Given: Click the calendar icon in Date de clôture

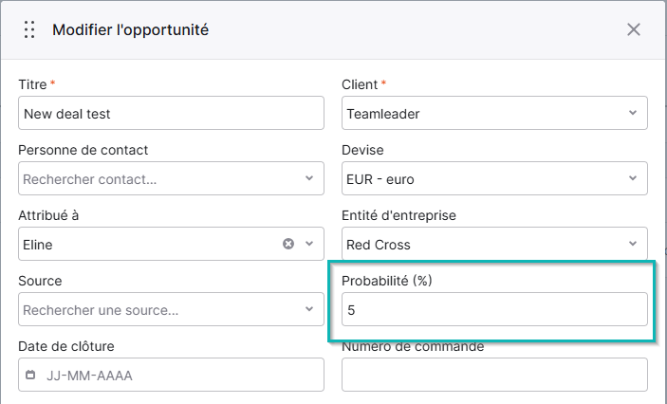Looking at the screenshot, I should pyautogui.click(x=30, y=375).
